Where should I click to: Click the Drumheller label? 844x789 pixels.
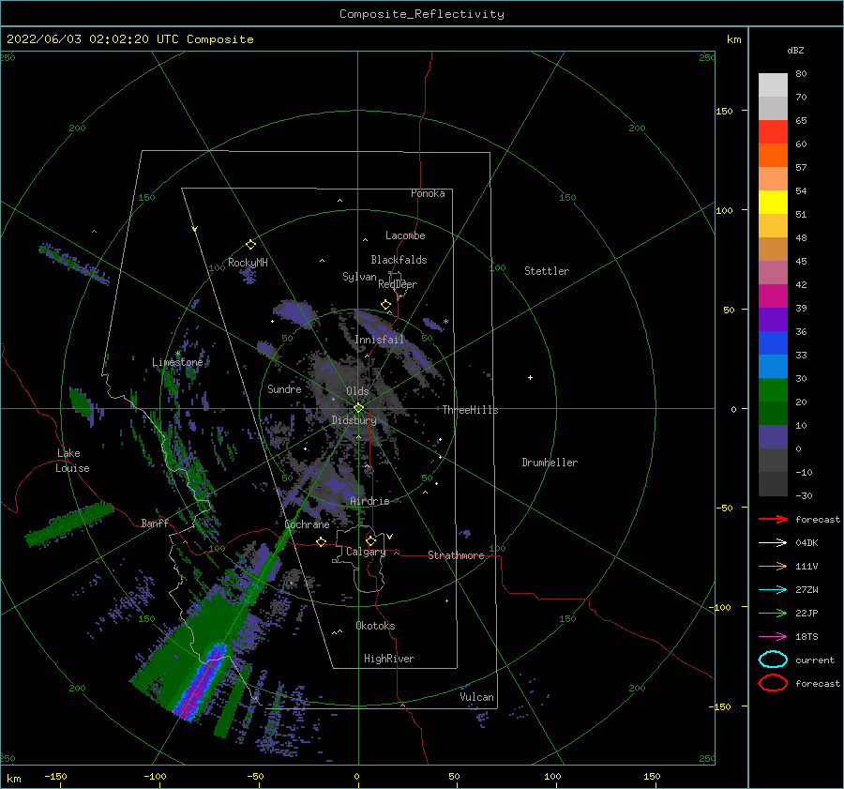tap(550, 463)
